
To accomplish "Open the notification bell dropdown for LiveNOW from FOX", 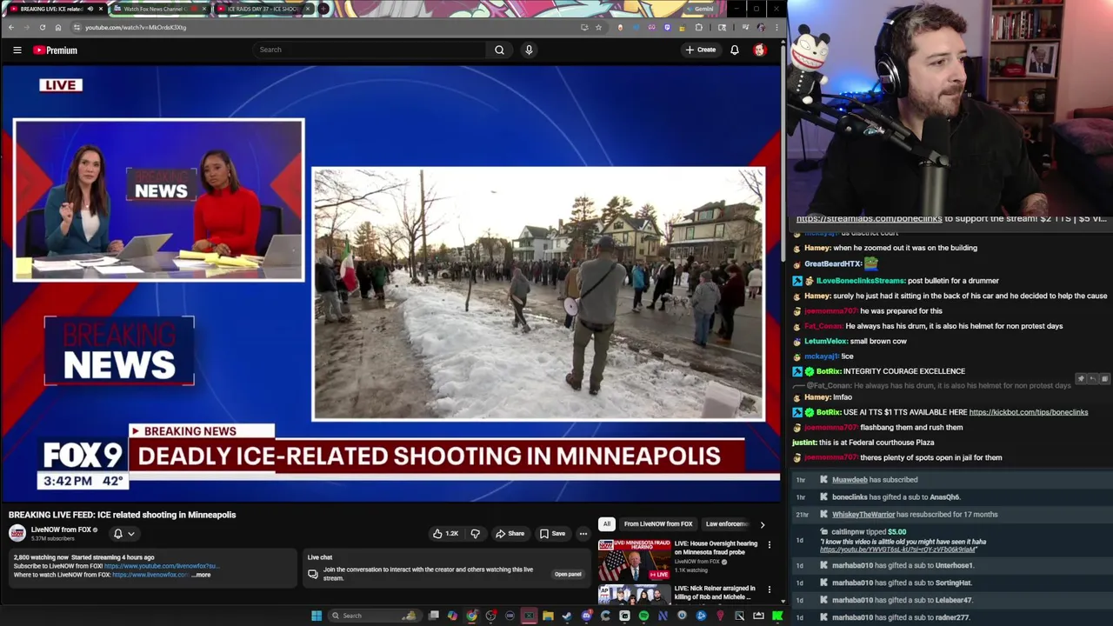I will coord(124,534).
